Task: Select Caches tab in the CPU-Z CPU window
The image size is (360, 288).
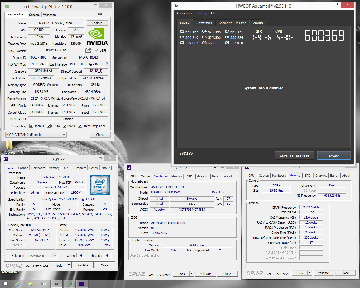Action: point(23,168)
